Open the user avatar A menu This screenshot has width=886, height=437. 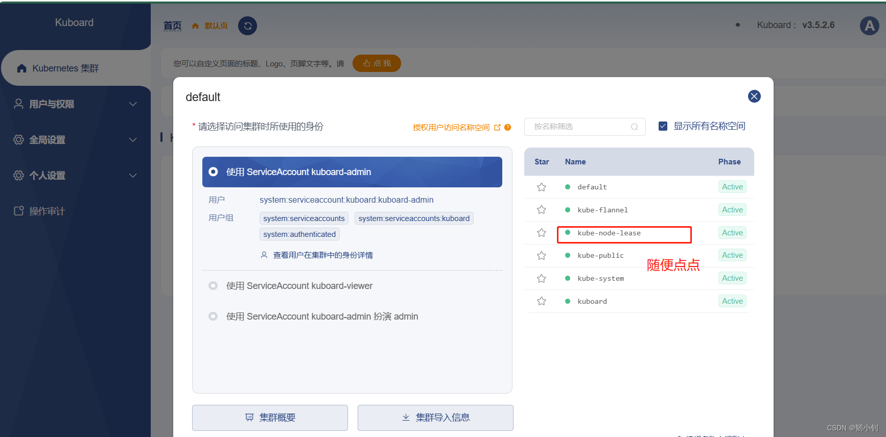(x=870, y=26)
